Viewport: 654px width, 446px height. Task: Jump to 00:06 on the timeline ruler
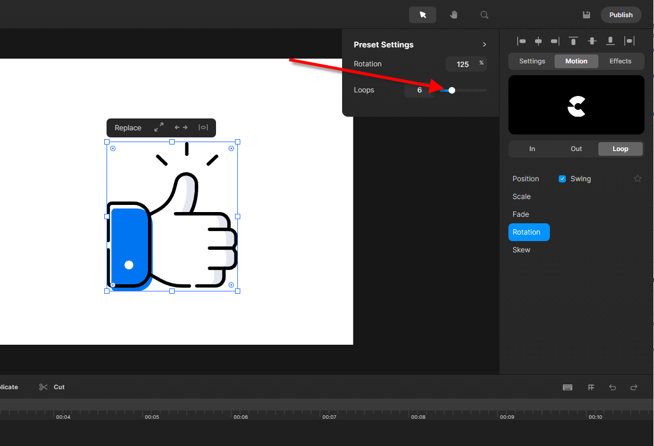pyautogui.click(x=241, y=417)
